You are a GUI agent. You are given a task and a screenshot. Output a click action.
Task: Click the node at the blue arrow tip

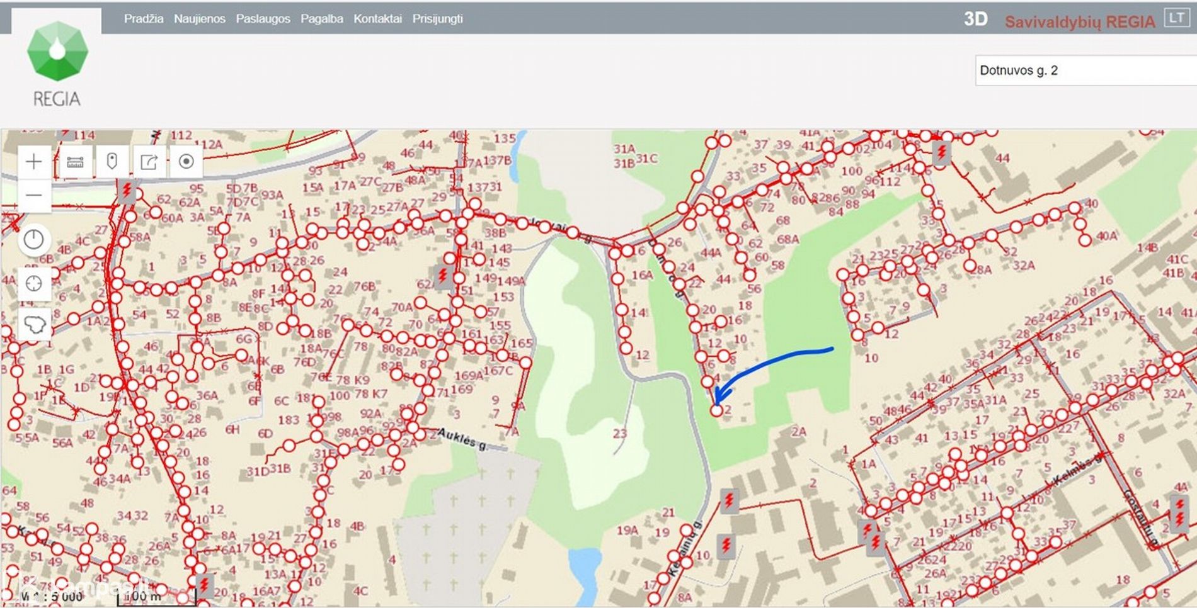(x=716, y=410)
